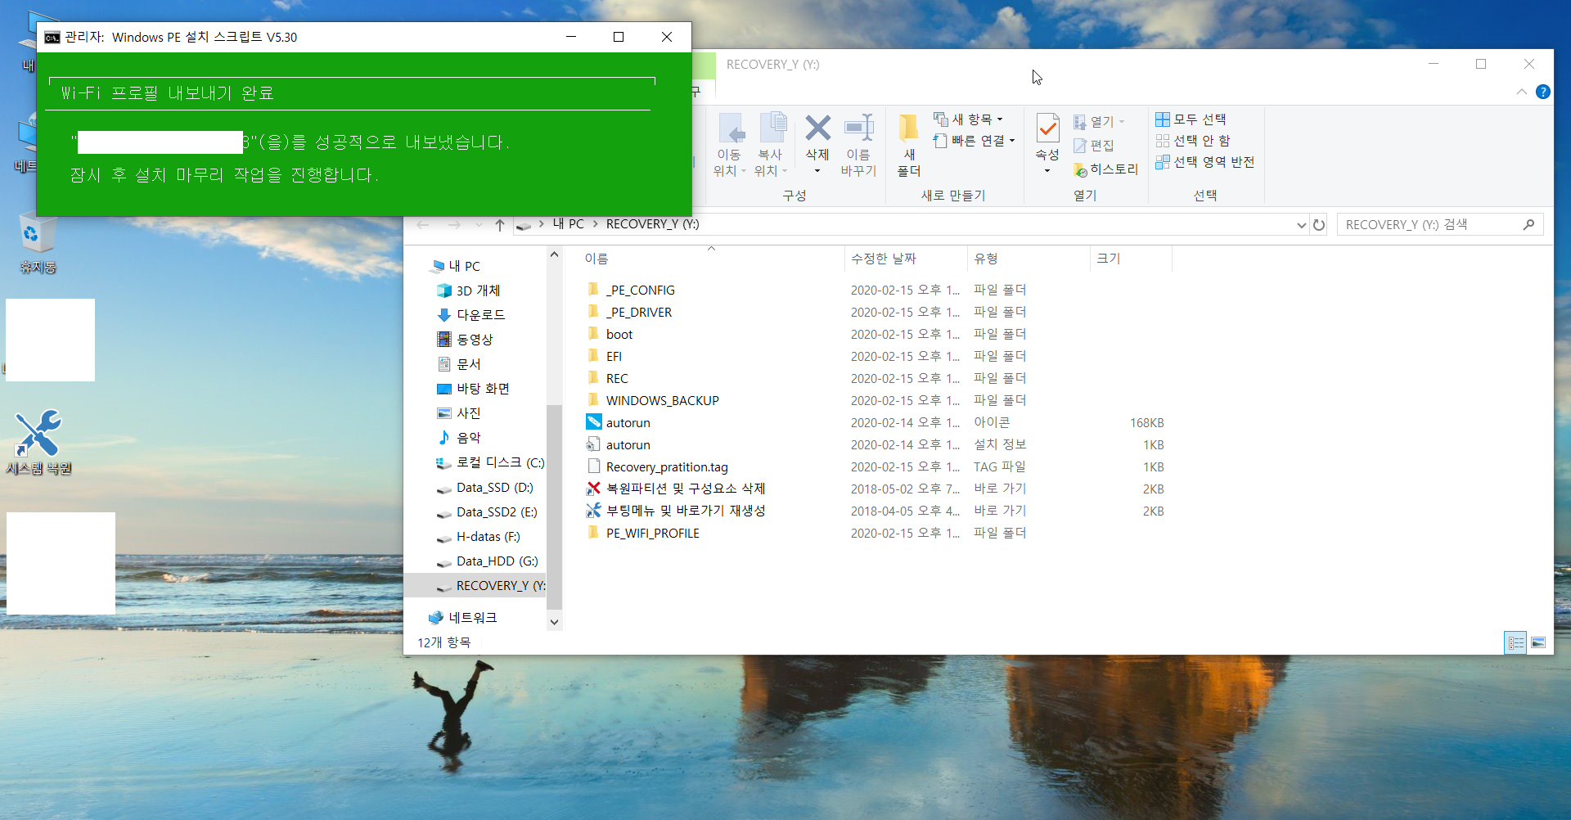The image size is (1571, 820).
Task: Open the recent locations dropdown arrow
Action: (x=479, y=225)
